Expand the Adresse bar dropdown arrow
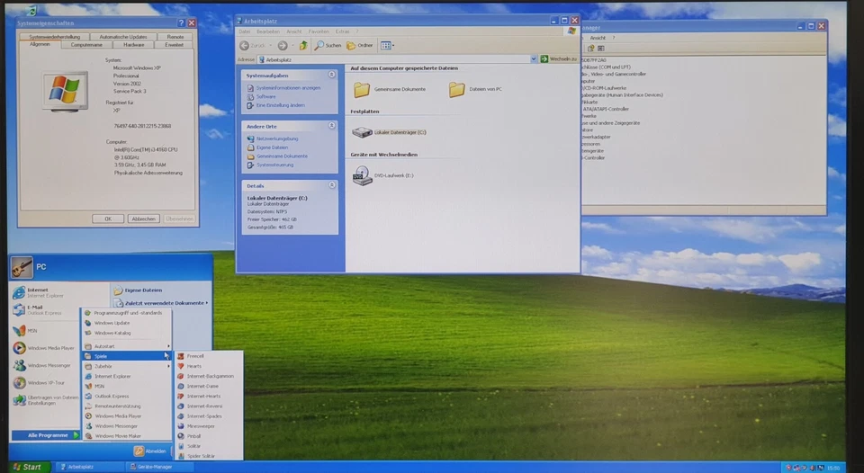The width and height of the screenshot is (864, 473). [x=533, y=59]
